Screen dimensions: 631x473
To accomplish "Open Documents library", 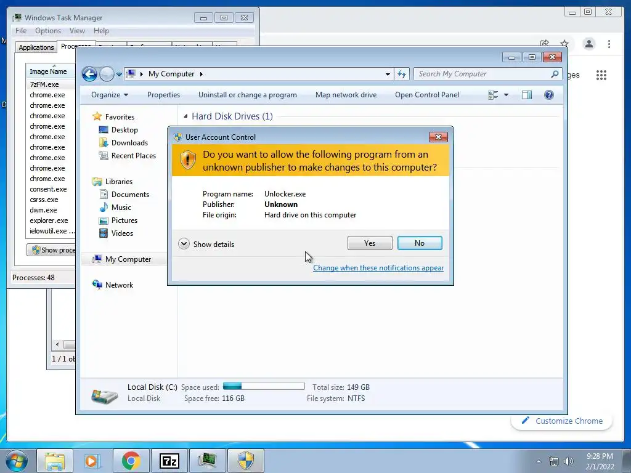I will (130, 195).
